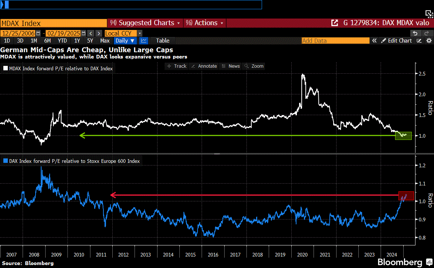
Task: Open the Actions dropdown menu
Action: (x=205, y=23)
